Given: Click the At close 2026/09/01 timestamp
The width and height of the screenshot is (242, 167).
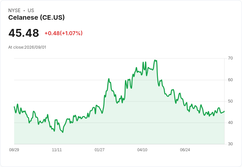Looking at the screenshot, I should coord(27,47).
